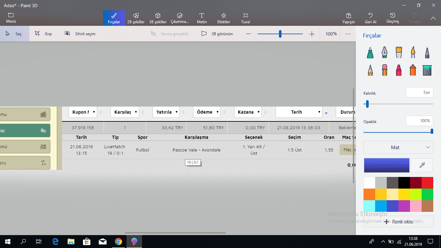Image resolution: width=441 pixels, height=248 pixels.
Task: Open the three-dots more options menu
Action: point(348,34)
